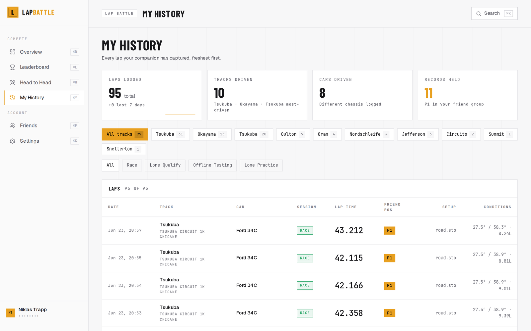Image resolution: width=531 pixels, height=331 pixels.
Task: Click lap time 43.212
Action: point(349,230)
